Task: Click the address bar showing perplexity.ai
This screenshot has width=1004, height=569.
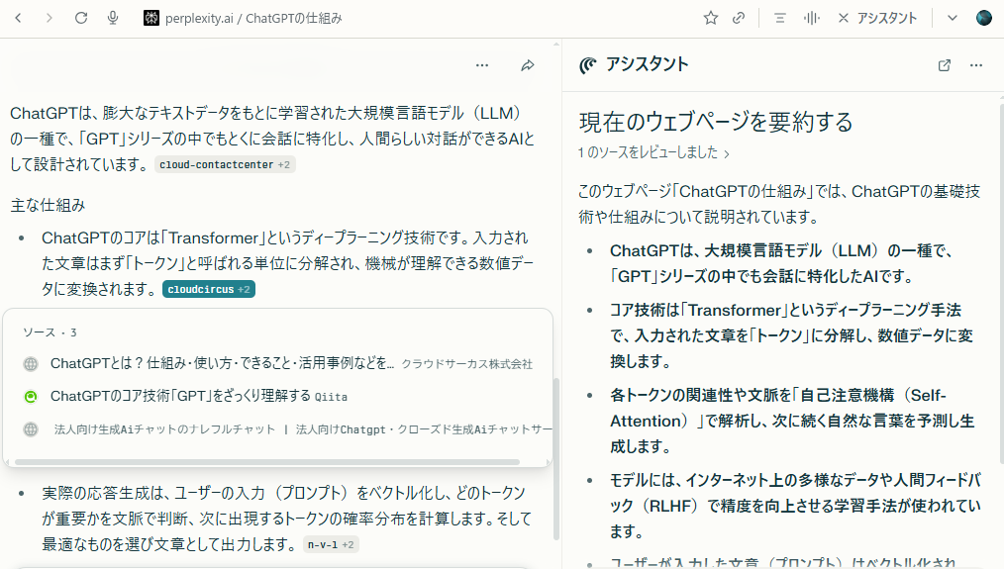Action: click(252, 18)
